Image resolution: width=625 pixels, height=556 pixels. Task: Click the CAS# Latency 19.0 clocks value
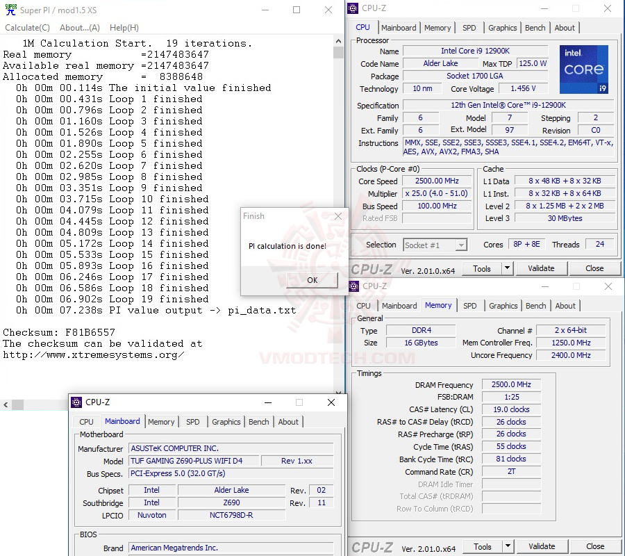(x=511, y=409)
